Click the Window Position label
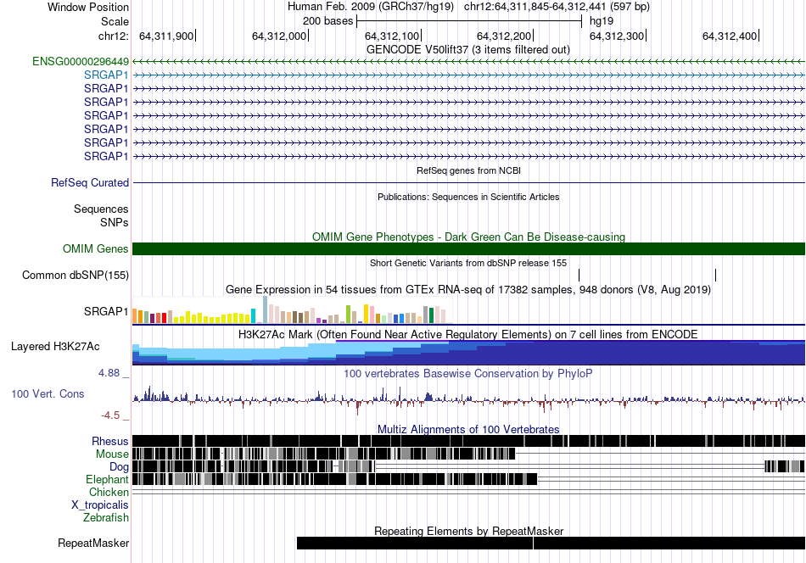Image resolution: width=806 pixels, height=563 pixels. [88, 7]
